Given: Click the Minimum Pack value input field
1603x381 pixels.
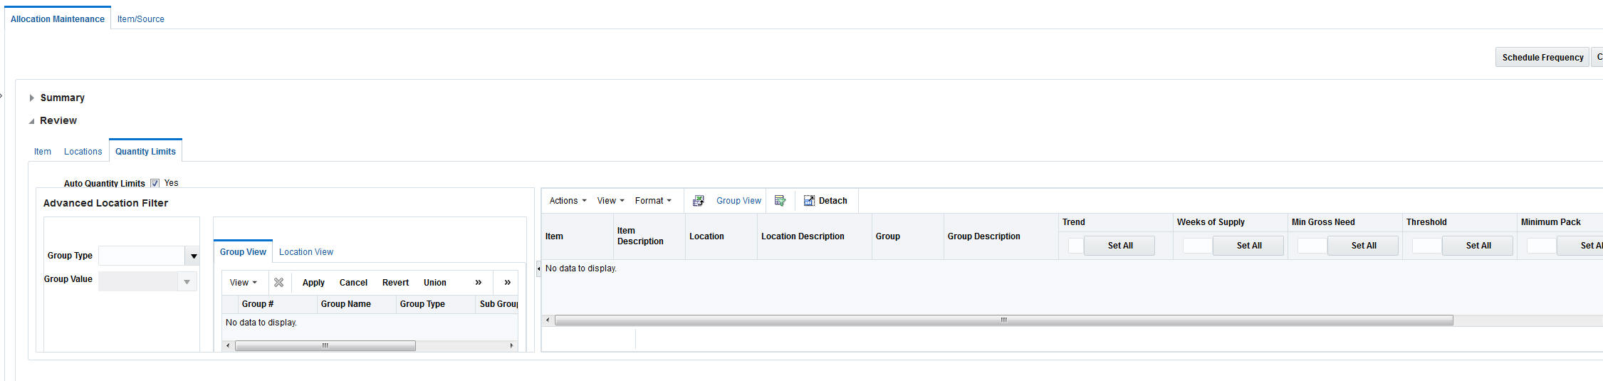Looking at the screenshot, I should tap(1542, 246).
